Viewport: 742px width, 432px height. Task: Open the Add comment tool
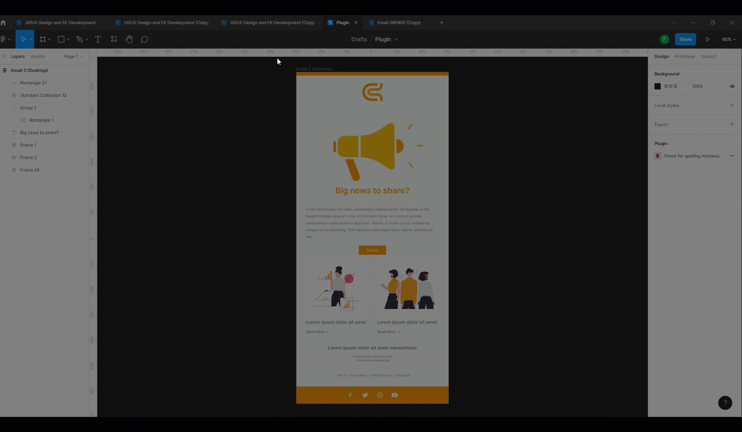click(x=144, y=39)
